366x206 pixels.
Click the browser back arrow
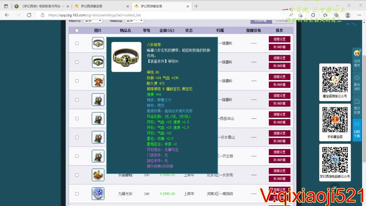tap(7, 15)
